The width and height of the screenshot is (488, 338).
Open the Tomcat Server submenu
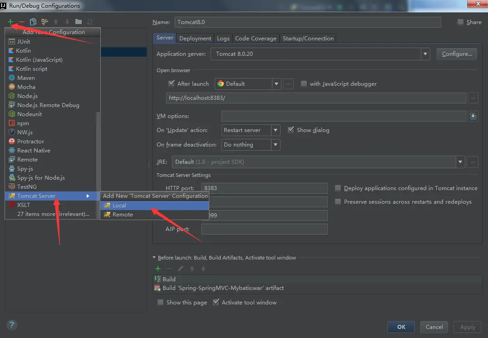[53, 196]
